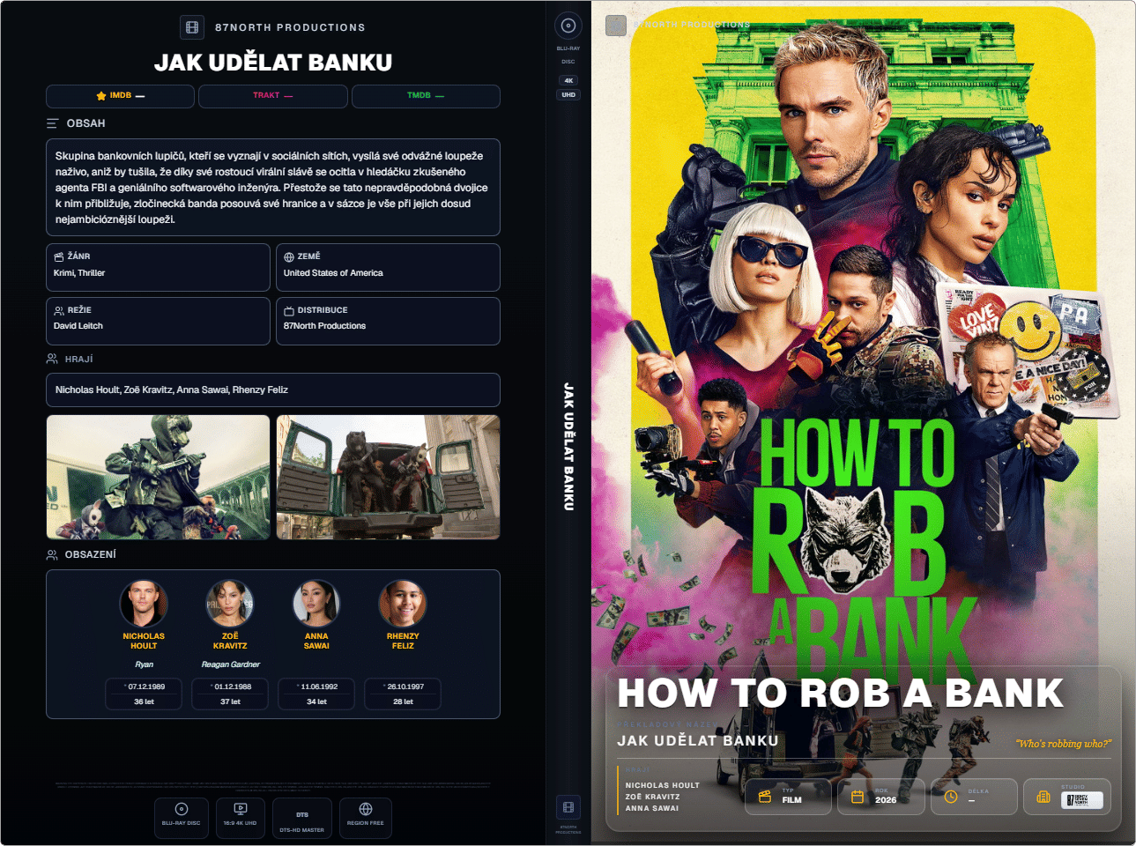Open the still of the masked gunman by the bridge
The width and height of the screenshot is (1136, 846).
(159, 477)
